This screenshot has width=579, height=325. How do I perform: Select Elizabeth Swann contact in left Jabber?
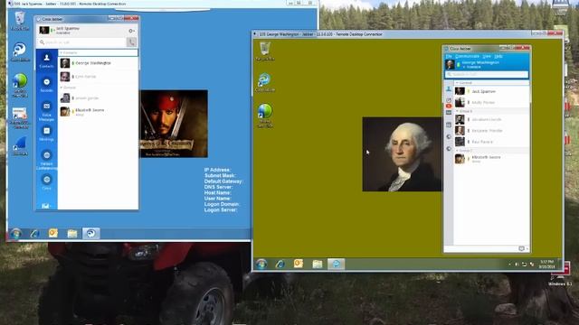tap(99, 112)
